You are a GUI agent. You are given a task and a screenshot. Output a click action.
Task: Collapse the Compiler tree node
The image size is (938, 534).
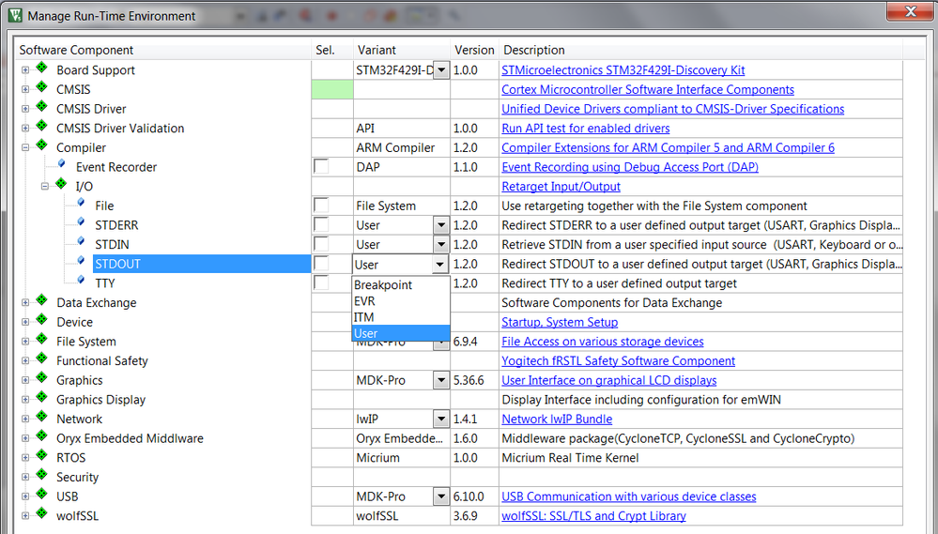tap(25, 147)
